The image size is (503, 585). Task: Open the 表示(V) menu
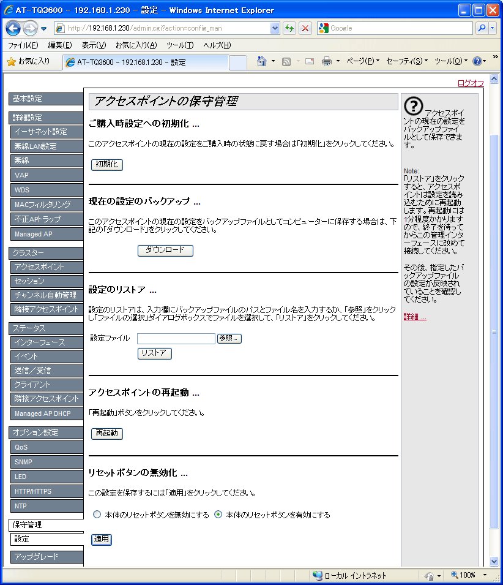(94, 45)
